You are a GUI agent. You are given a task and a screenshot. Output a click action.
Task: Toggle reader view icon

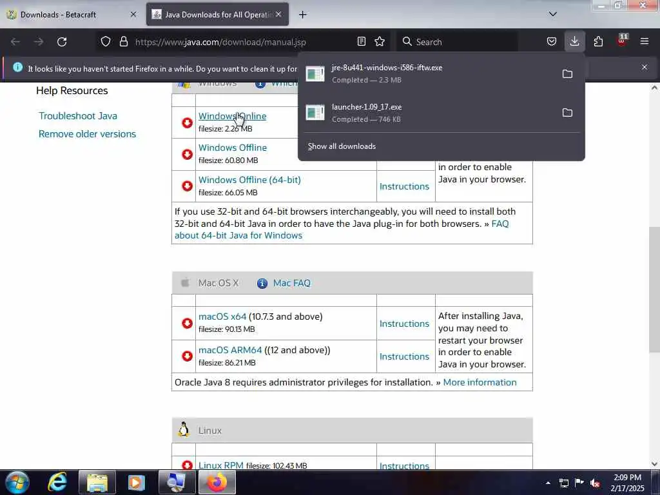click(x=361, y=42)
